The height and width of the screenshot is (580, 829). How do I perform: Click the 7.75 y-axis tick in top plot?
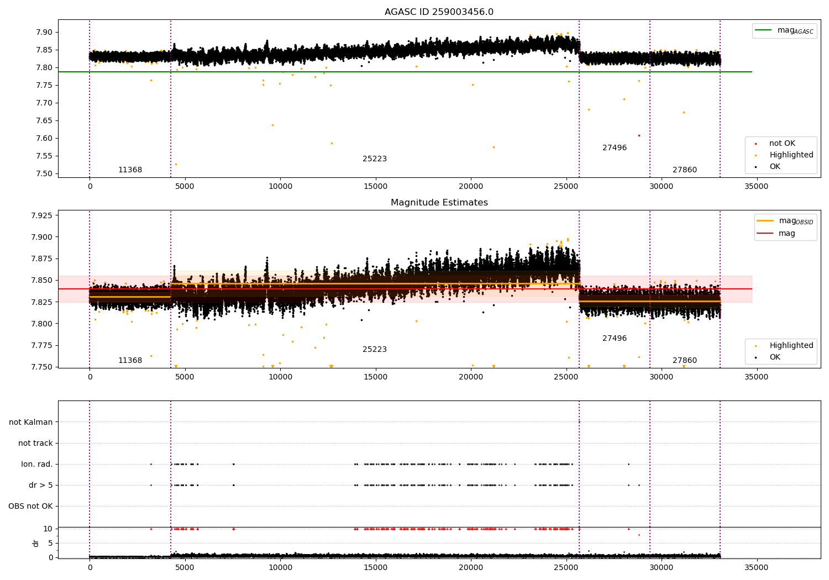(x=44, y=85)
